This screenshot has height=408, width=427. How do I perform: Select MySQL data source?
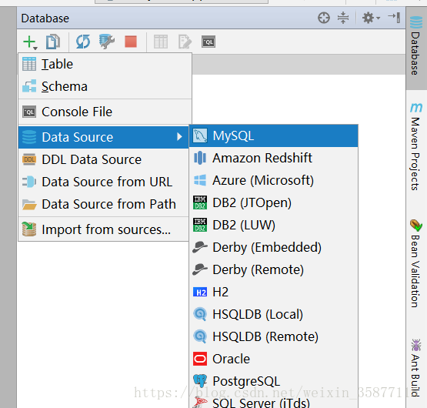tap(273, 135)
